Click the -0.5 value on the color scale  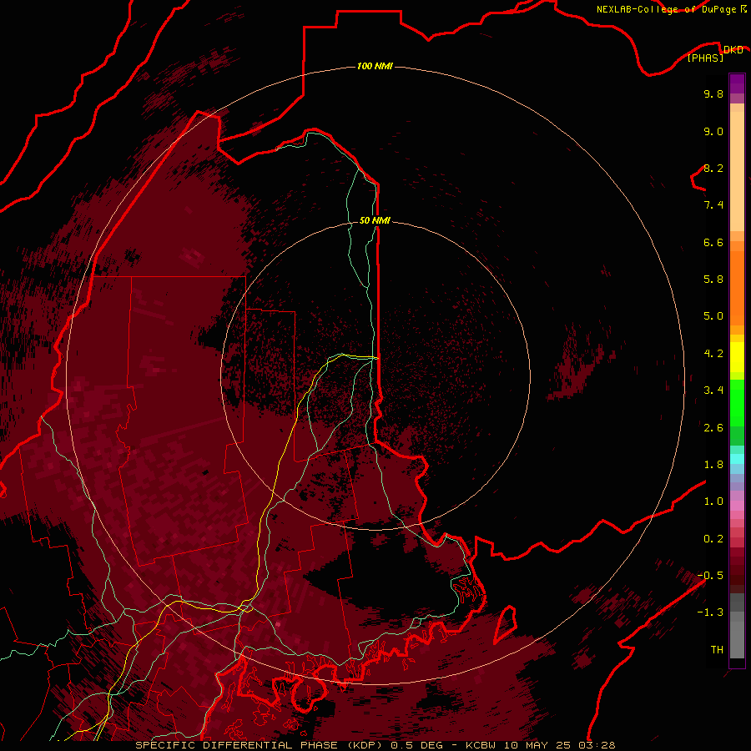pos(710,576)
